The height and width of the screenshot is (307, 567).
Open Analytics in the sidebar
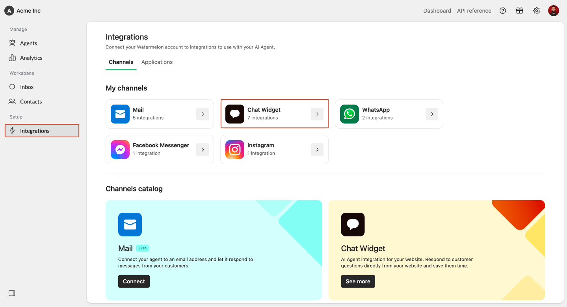[x=42, y=58]
